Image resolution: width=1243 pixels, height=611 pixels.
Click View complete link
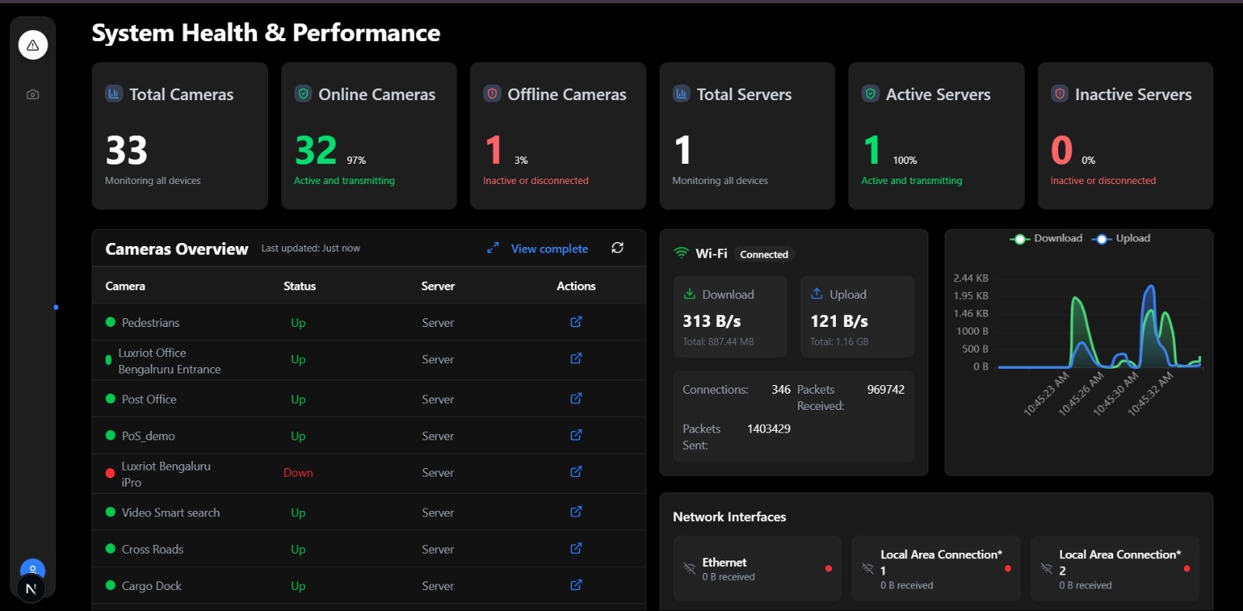(549, 249)
